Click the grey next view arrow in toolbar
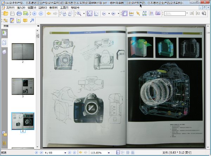 click(56, 13)
